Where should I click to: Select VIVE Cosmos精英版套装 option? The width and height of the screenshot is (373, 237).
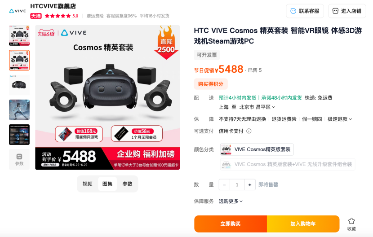(257, 149)
